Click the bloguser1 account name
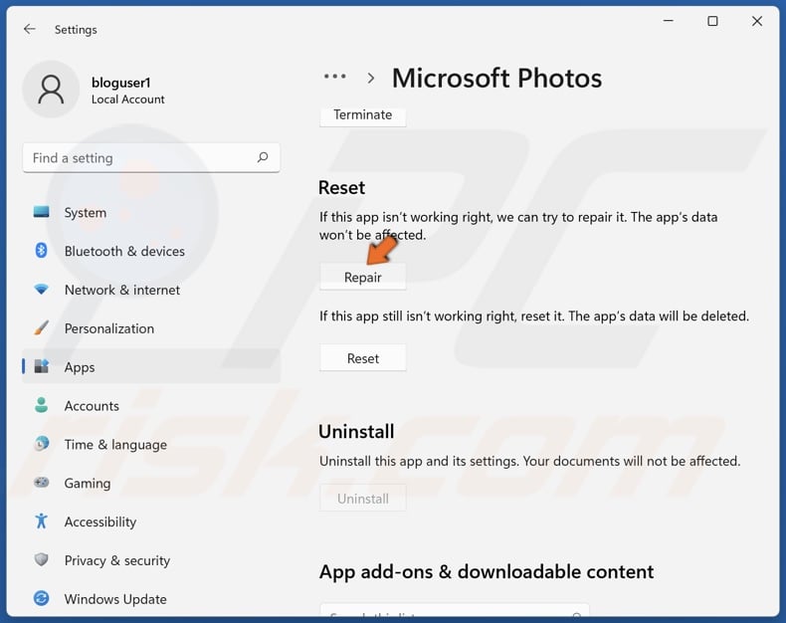 tap(120, 83)
